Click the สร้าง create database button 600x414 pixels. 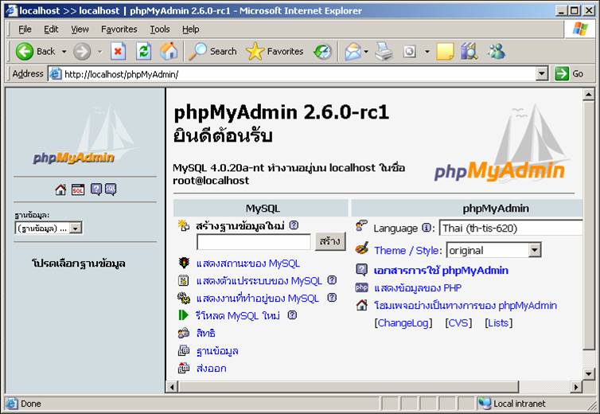point(330,241)
